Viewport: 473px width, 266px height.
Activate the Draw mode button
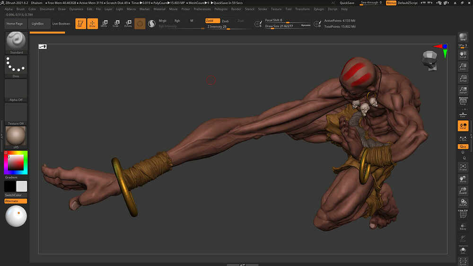pyautogui.click(x=92, y=24)
